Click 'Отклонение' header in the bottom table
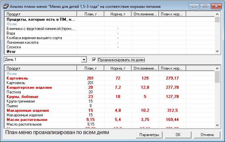This screenshot has height=142, width=225. (145, 68)
